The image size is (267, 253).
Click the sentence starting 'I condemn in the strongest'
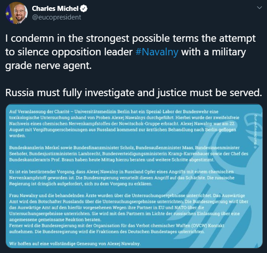pyautogui.click(x=130, y=52)
